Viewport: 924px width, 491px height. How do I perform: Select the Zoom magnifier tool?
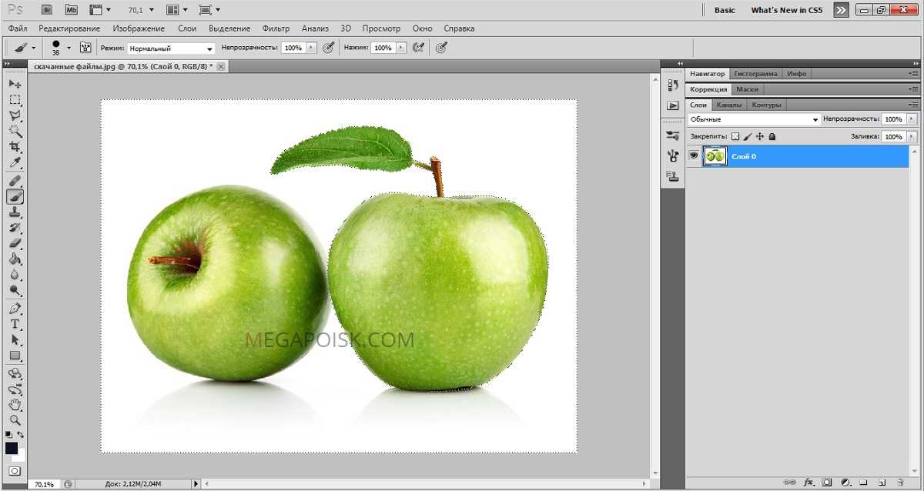[x=15, y=420]
